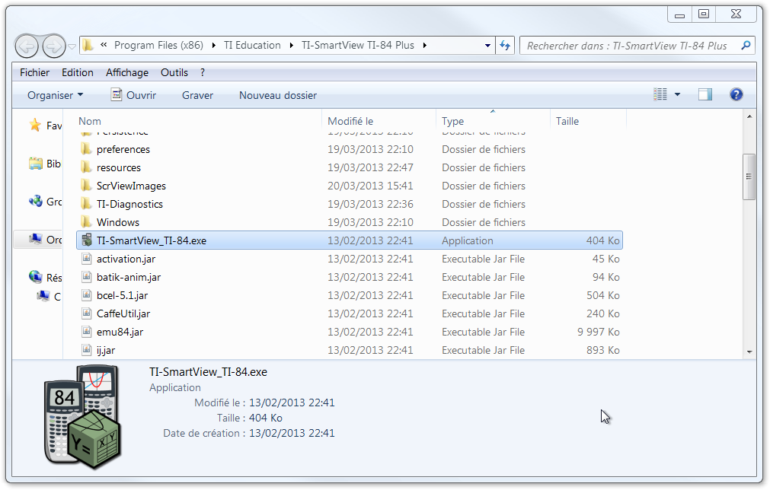This screenshot has height=490, width=770.
Task: Select Groupe résidentiel icon in navigation pane
Action: coord(35,201)
